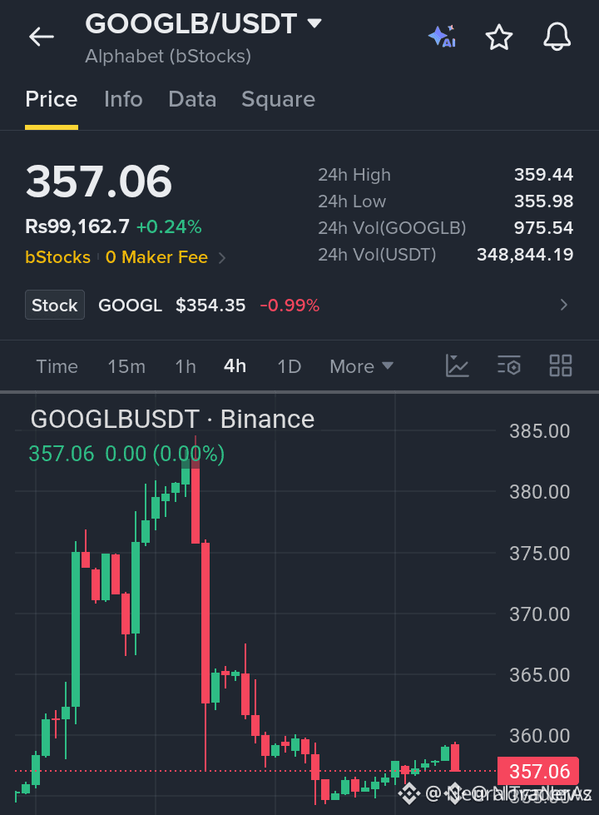Click the 24h Vol(GOOGLB) value 975.54
Screen dimensions: 599x815
coord(543,227)
